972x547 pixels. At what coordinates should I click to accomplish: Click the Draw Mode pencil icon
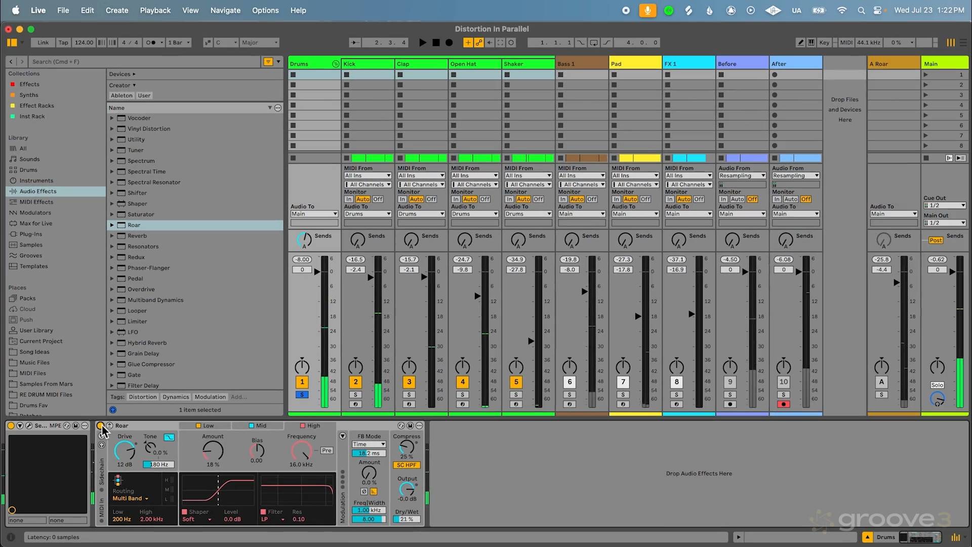click(800, 43)
